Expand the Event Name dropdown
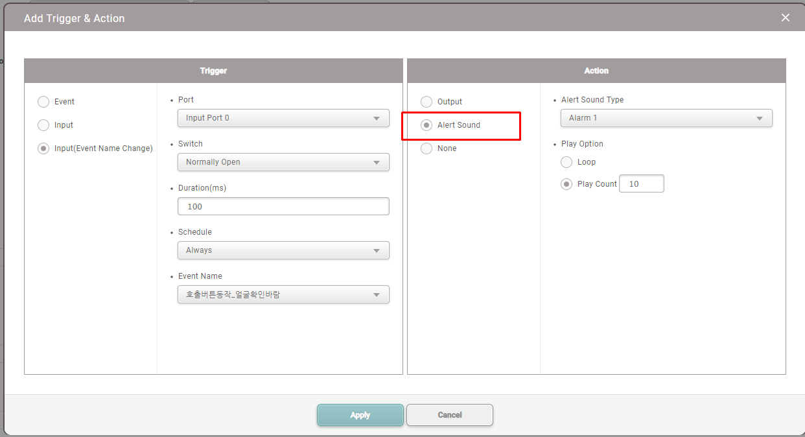This screenshot has height=437, width=805. (283, 294)
